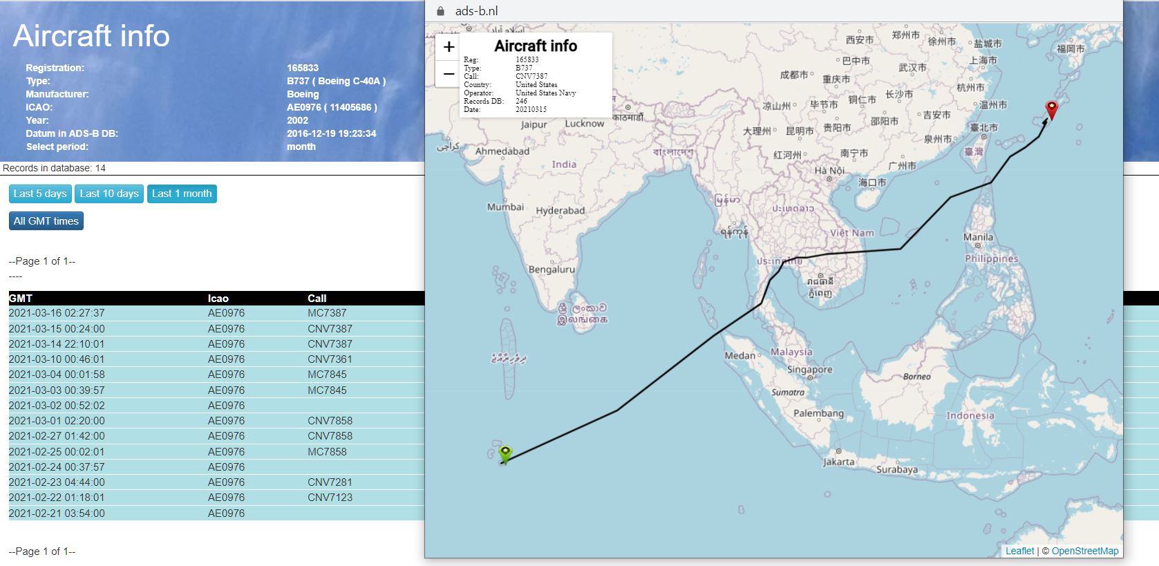Click callsign MC7858 in the table
Screen dimensions: 1159x566
coord(327,452)
